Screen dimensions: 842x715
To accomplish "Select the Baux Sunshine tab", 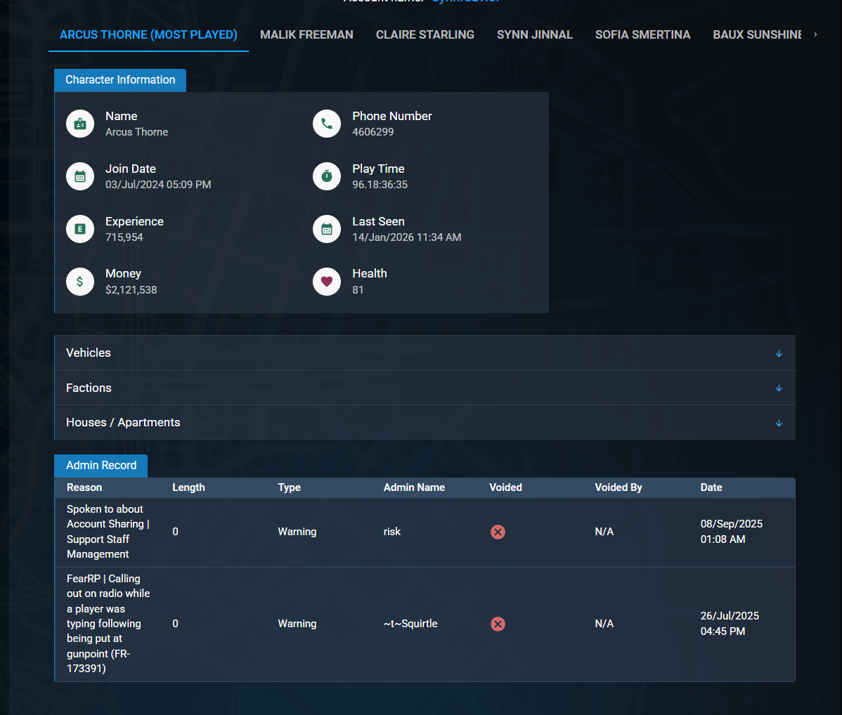I will [x=757, y=35].
